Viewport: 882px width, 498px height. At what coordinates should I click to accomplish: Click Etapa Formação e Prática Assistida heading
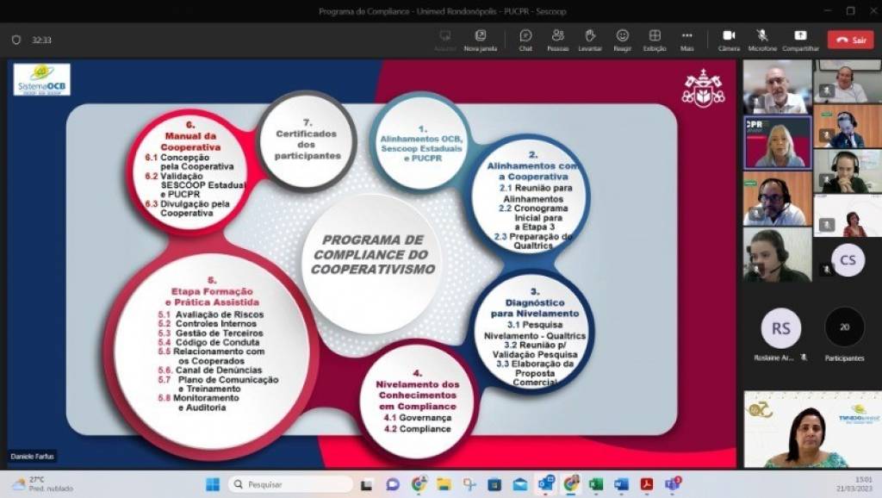point(212,296)
